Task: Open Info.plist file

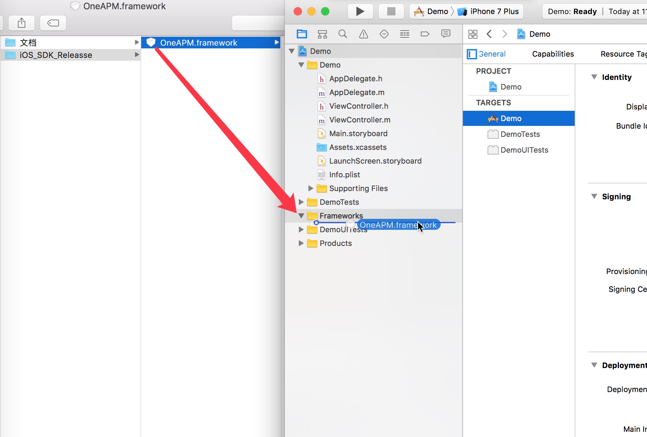Action: pos(344,175)
